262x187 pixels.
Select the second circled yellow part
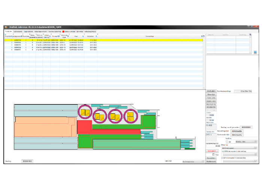pyautogui.click(x=100, y=116)
